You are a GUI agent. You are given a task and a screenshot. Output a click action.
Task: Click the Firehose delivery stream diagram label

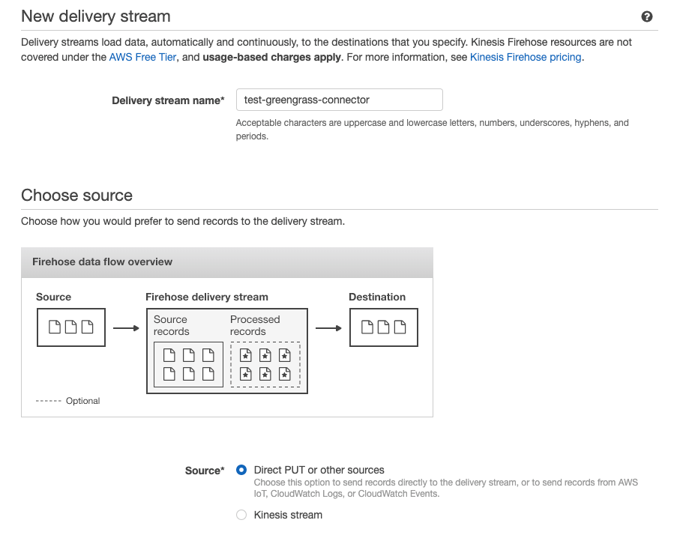(x=207, y=297)
